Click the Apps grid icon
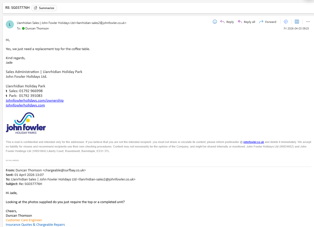The width and height of the screenshot is (314, 227). [x=297, y=22]
